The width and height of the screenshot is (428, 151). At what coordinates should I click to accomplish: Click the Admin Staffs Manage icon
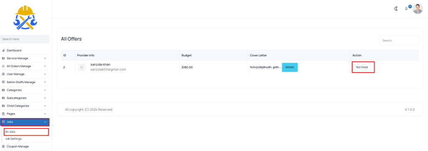(3, 82)
